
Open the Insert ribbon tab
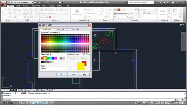(18, 6)
